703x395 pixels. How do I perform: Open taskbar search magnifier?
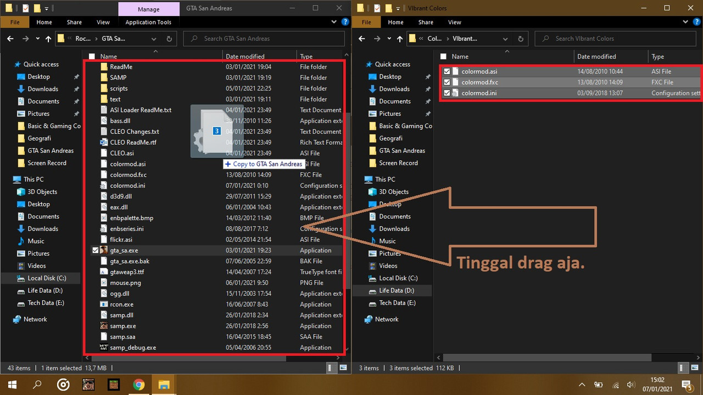(x=38, y=384)
